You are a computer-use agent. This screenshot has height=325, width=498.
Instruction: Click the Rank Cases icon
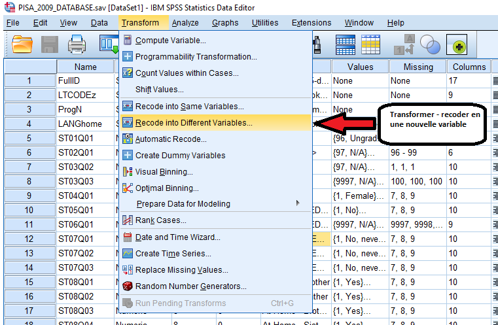point(128,220)
